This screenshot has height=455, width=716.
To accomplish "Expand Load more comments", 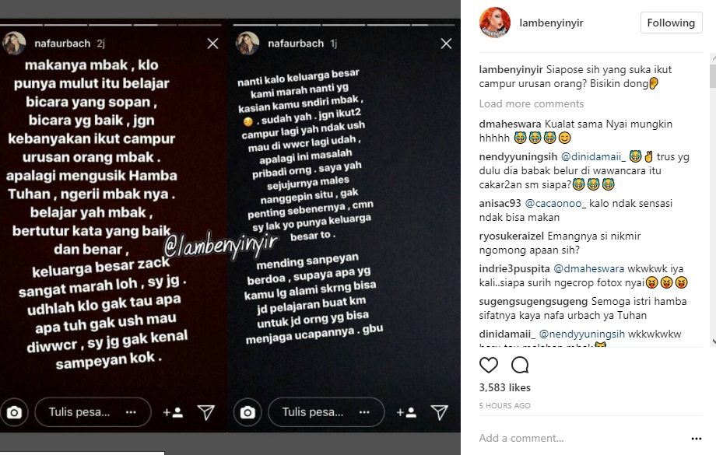I will click(531, 103).
